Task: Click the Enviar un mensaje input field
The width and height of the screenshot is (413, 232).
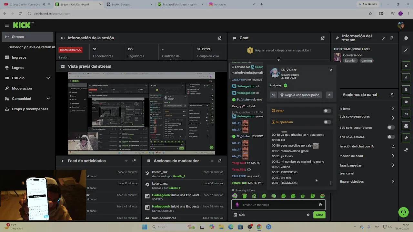Action: click(279, 205)
